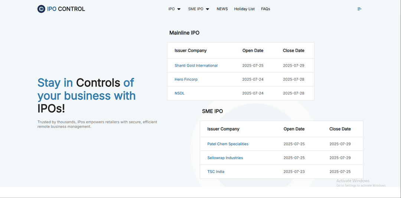Click Mainline table Open Date header

coord(253,50)
